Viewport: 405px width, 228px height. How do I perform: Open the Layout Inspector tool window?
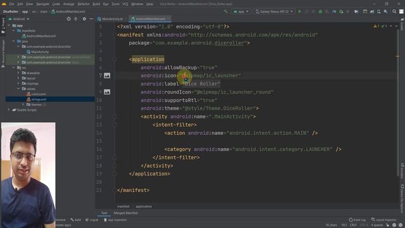[384, 220]
